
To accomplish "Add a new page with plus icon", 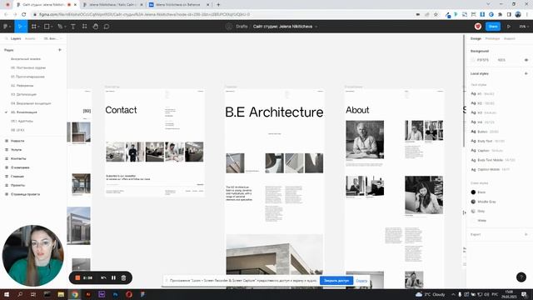I will pyautogui.click(x=60, y=50).
